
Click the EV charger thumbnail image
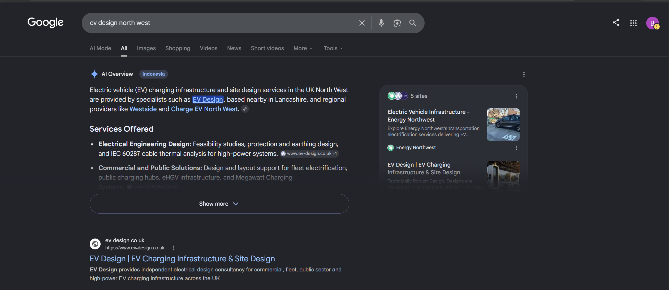coord(503,175)
